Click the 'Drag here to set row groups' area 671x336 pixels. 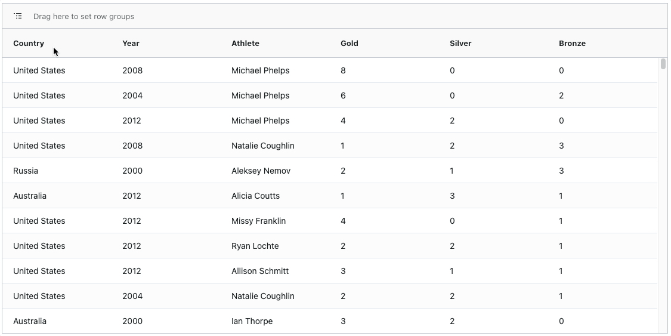tap(84, 16)
